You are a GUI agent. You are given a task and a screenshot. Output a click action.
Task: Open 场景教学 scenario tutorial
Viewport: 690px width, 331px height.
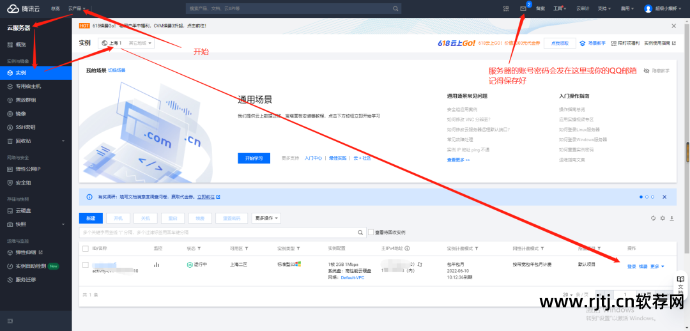(x=593, y=43)
